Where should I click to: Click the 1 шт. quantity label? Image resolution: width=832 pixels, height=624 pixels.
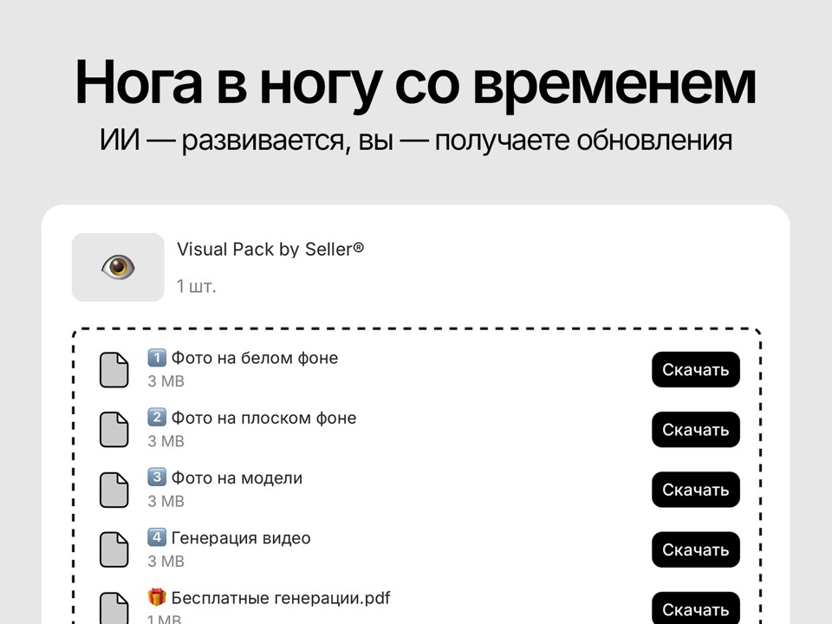[197, 286]
